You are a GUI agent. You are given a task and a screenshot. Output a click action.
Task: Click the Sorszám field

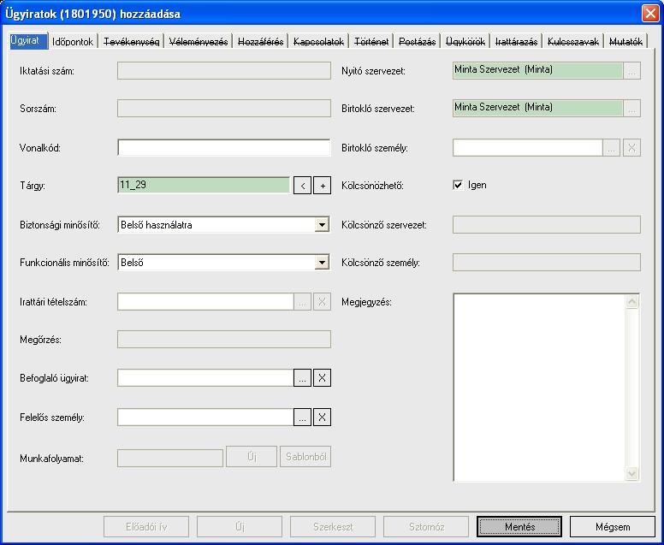click(x=224, y=109)
